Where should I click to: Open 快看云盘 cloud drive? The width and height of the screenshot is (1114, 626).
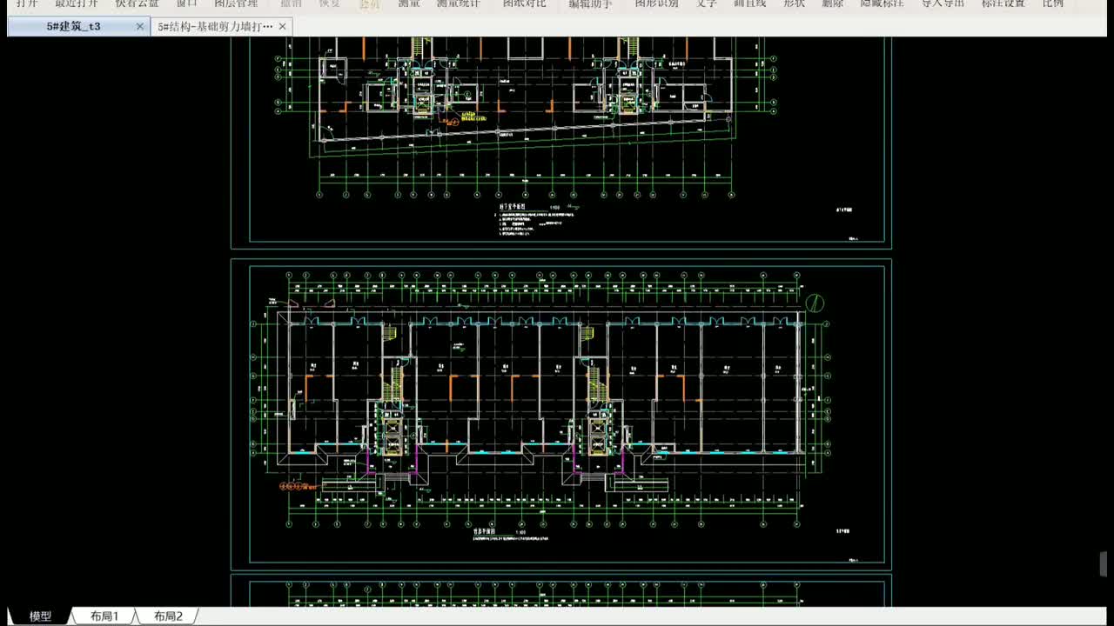tap(137, 3)
